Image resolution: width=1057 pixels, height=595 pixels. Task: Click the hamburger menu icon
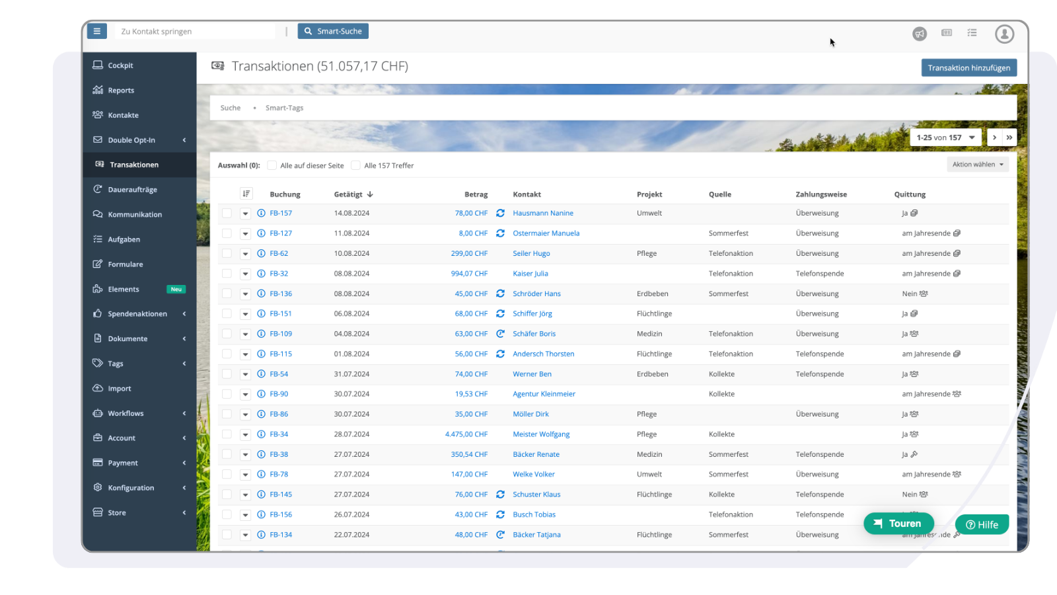96,31
